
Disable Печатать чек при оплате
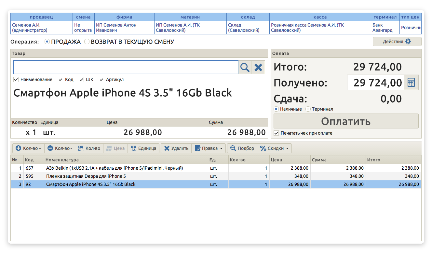point(276,133)
